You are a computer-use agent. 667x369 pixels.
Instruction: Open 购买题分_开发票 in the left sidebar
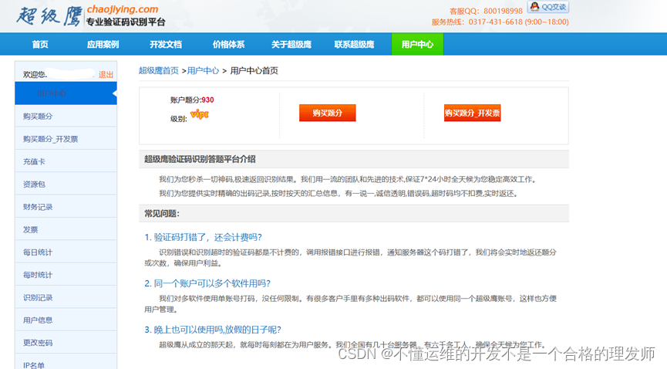66,138
